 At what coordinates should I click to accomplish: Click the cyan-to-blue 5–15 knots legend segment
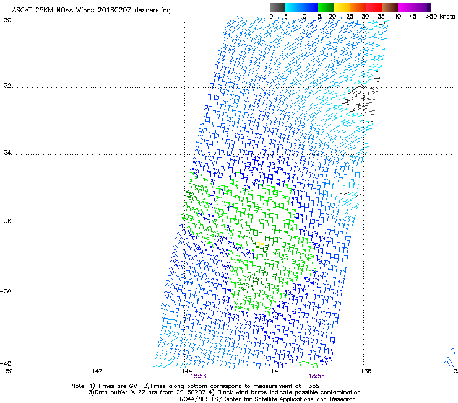click(301, 7)
